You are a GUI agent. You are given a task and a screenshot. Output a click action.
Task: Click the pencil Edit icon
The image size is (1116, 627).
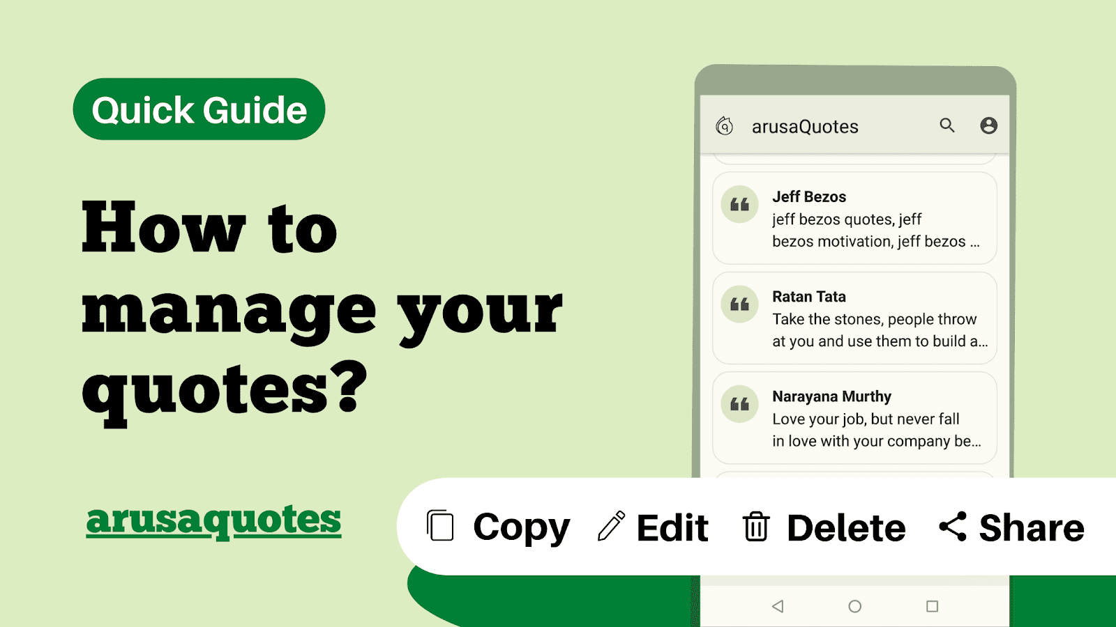click(611, 527)
